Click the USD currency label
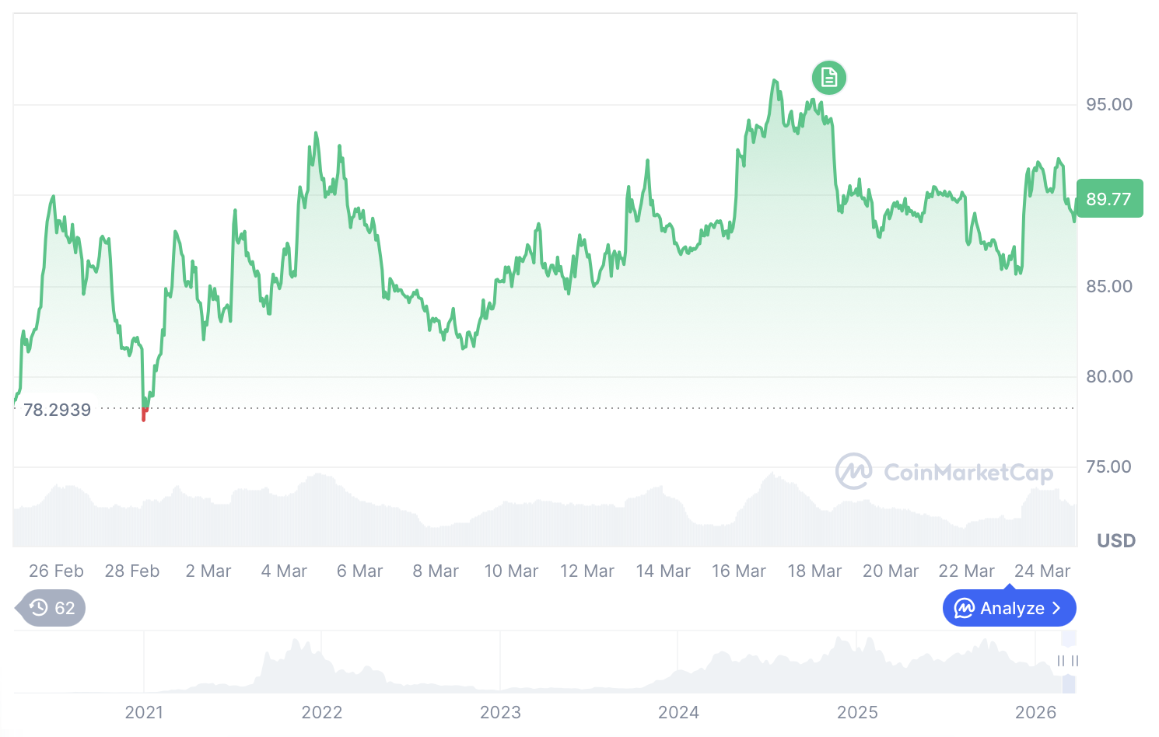The width and height of the screenshot is (1159, 737). click(1116, 540)
